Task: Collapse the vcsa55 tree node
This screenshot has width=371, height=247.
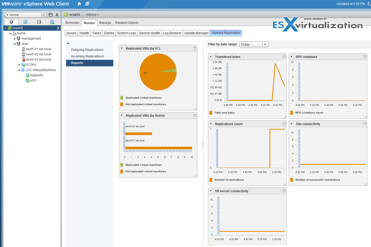Action: pos(6,28)
